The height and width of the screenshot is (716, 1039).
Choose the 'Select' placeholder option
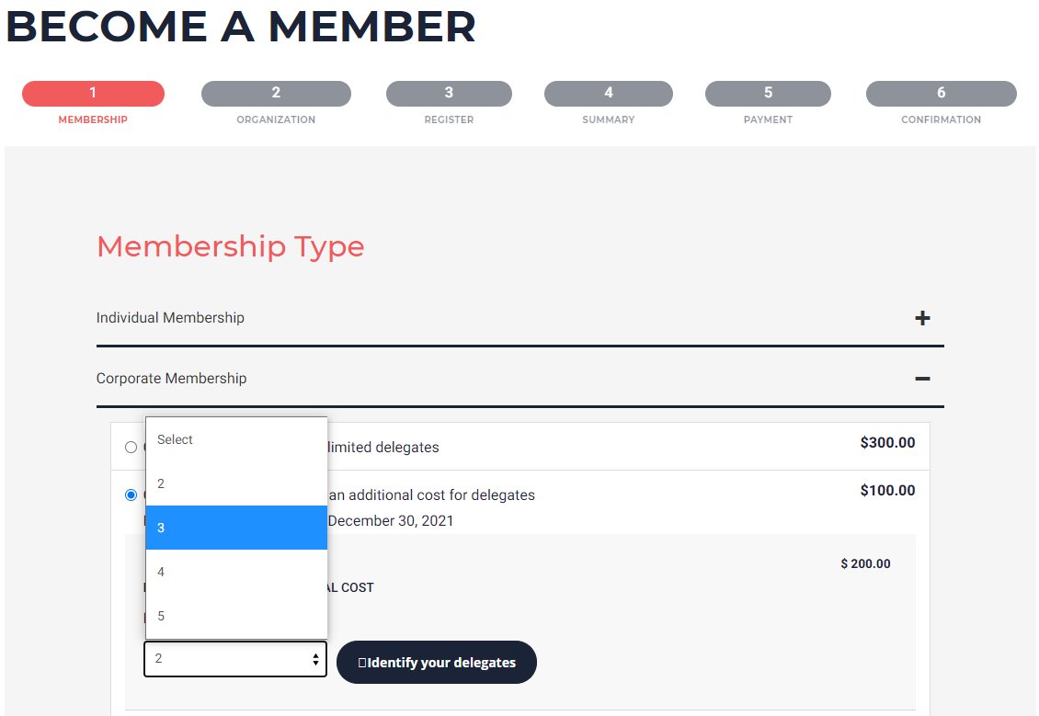[236, 439]
